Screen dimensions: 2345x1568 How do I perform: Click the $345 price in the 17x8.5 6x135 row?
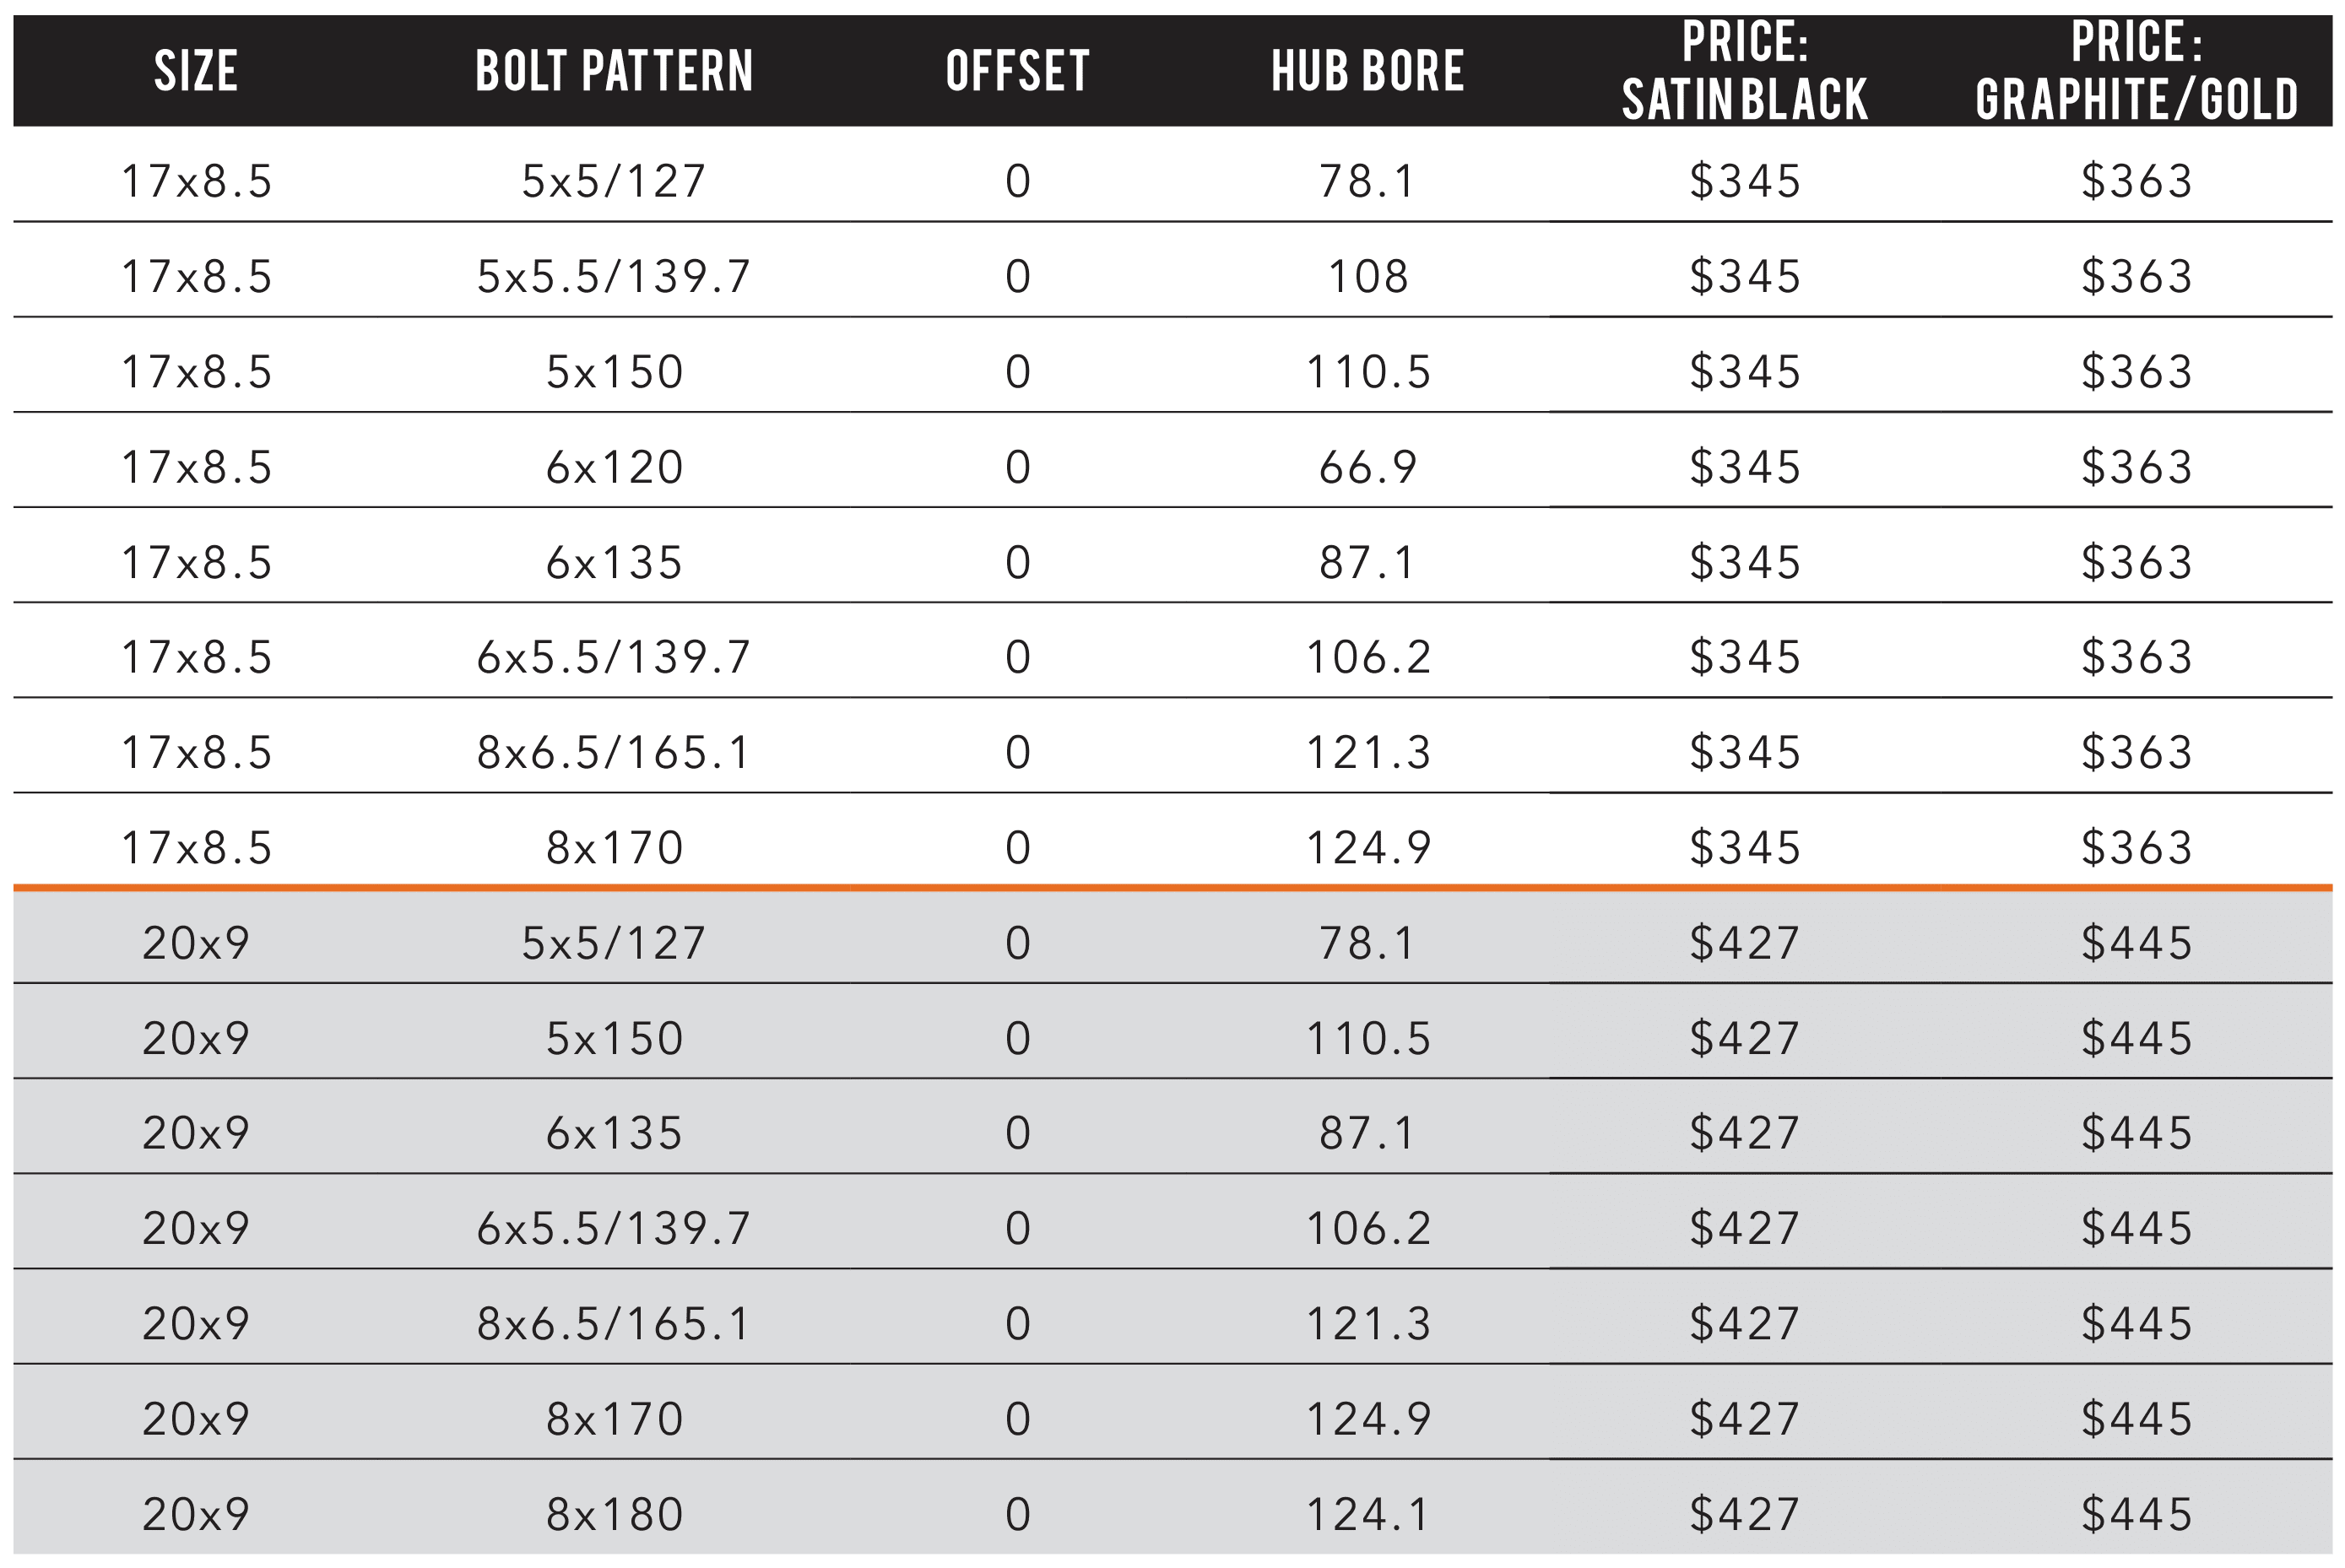(1745, 563)
